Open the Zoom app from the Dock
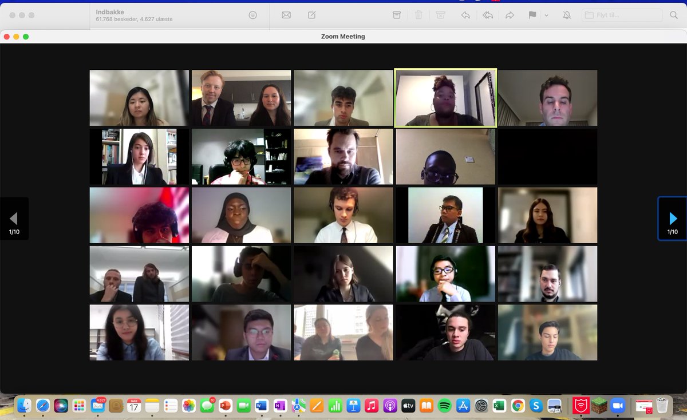 617,406
